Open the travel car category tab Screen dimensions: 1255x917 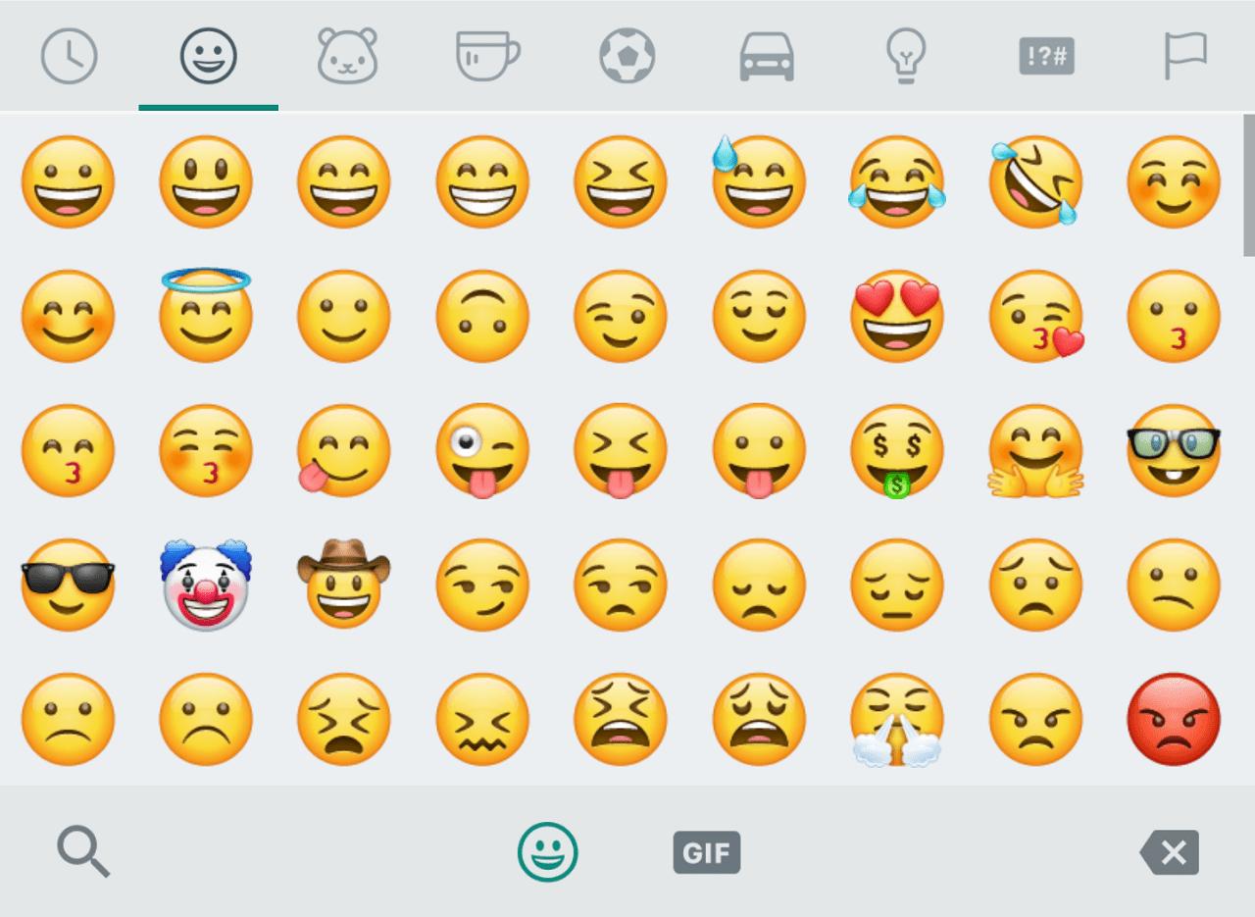coord(767,56)
